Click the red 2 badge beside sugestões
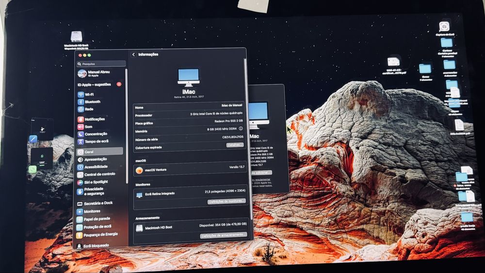 coord(119,84)
